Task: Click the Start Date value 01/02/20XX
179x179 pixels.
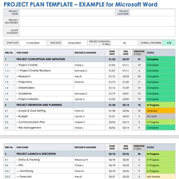Action: point(33,43)
